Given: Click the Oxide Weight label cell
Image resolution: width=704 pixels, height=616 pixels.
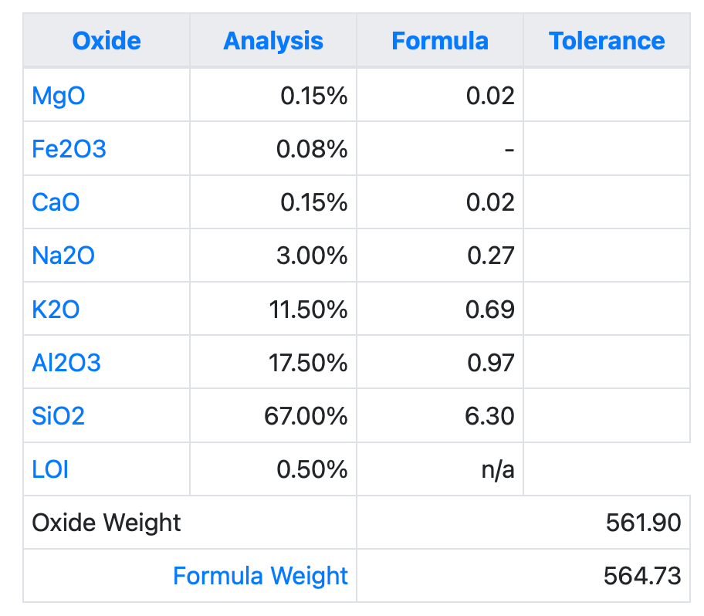Looking at the screenshot, I should 107,523.
